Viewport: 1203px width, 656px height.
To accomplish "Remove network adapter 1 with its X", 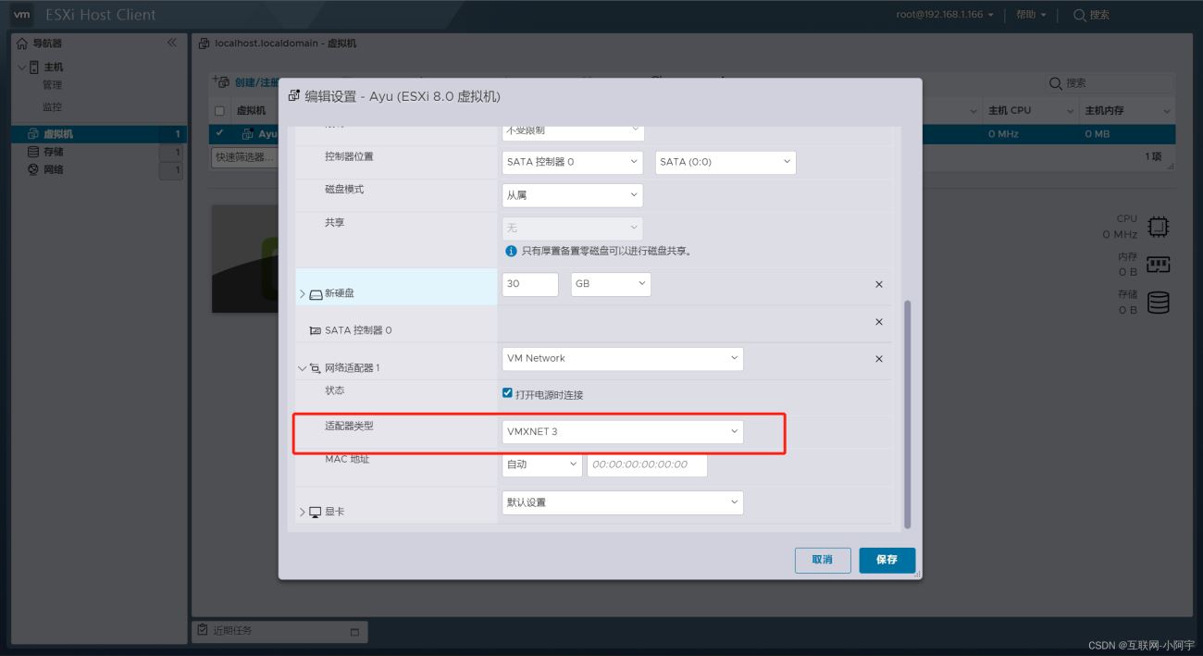I will (879, 359).
